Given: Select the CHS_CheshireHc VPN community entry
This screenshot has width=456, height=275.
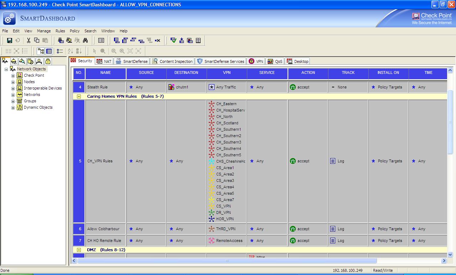Looking at the screenshot, I should (227, 161).
